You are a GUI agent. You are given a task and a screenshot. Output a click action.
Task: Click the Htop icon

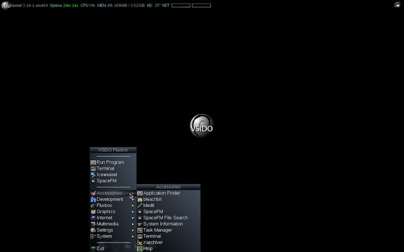[140, 248]
